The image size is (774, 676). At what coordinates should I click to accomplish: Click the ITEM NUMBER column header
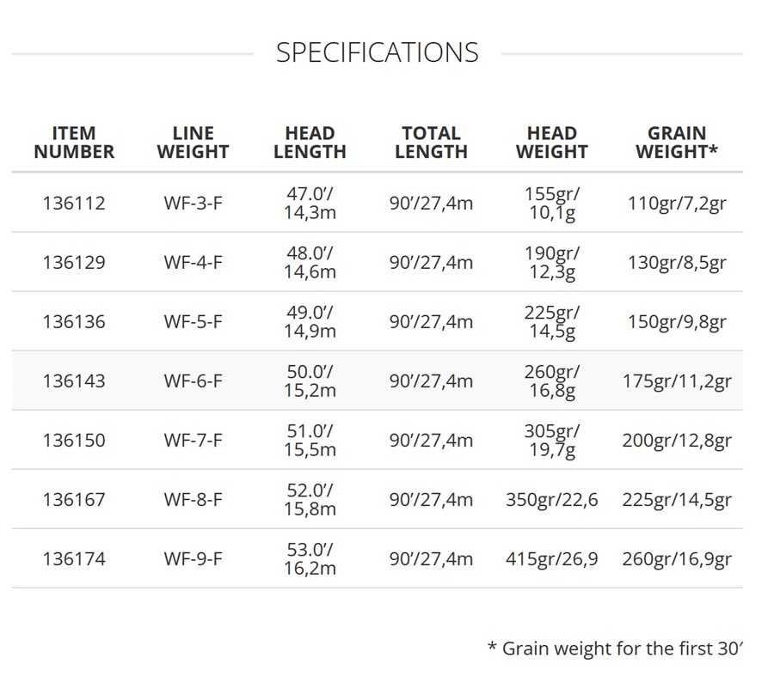(x=74, y=143)
